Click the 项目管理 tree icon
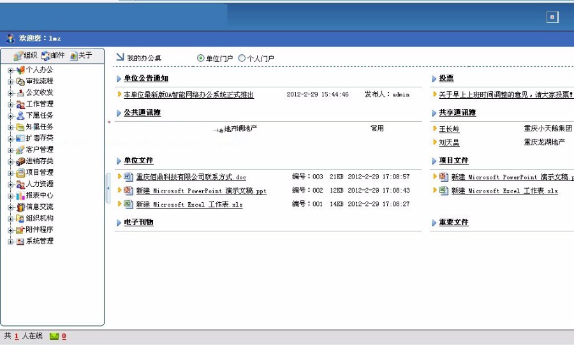574x345 pixels. [20, 172]
